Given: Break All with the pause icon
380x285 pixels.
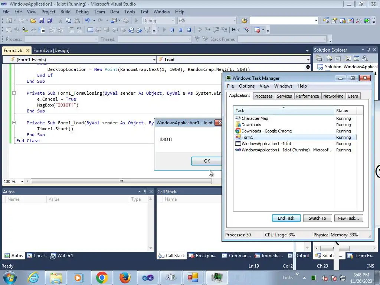Looking at the screenshot, I should pyautogui.click(x=172, y=30).
